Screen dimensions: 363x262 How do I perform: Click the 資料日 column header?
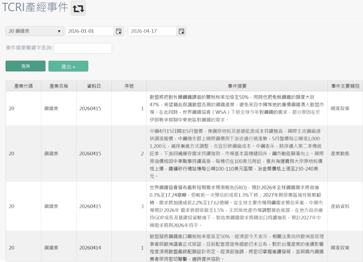94,85
